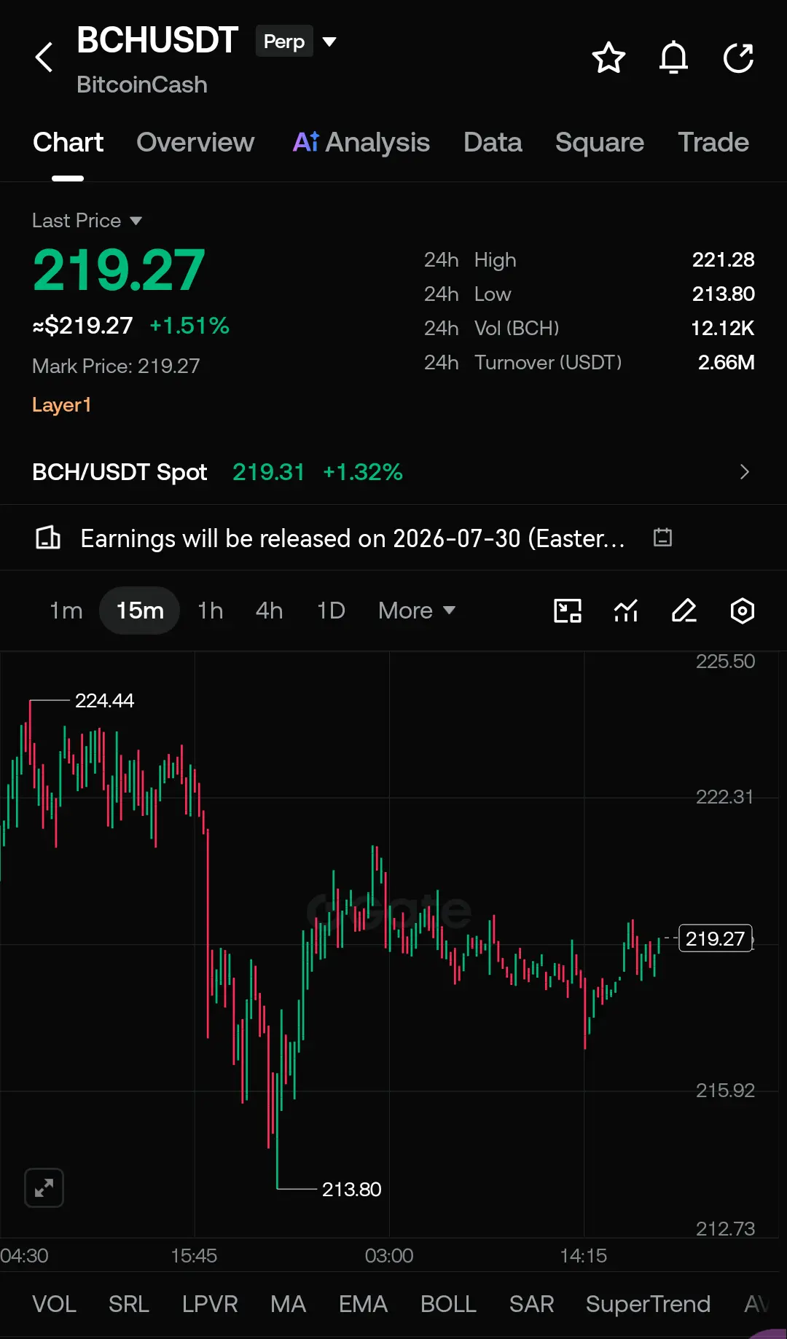The image size is (787, 1339).
Task: Expand the chart to fullscreen
Action: click(44, 1188)
